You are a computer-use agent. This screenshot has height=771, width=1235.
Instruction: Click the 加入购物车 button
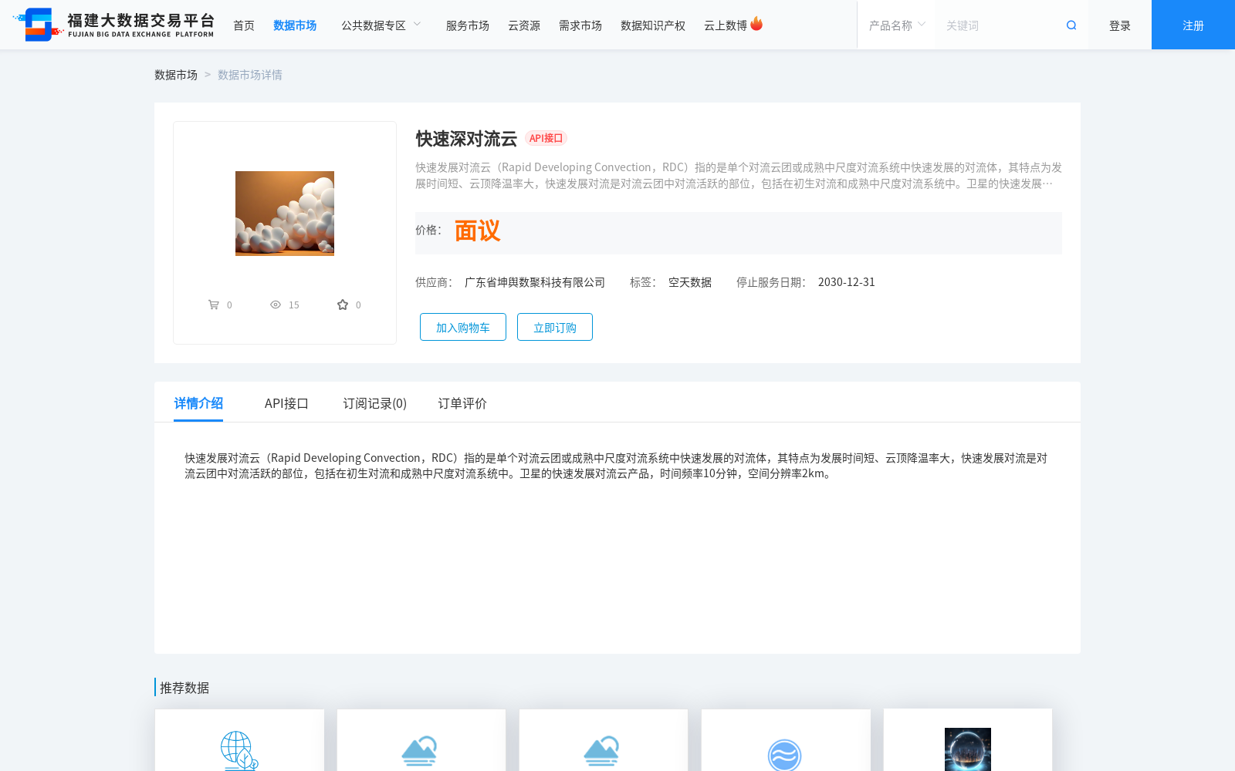point(463,327)
